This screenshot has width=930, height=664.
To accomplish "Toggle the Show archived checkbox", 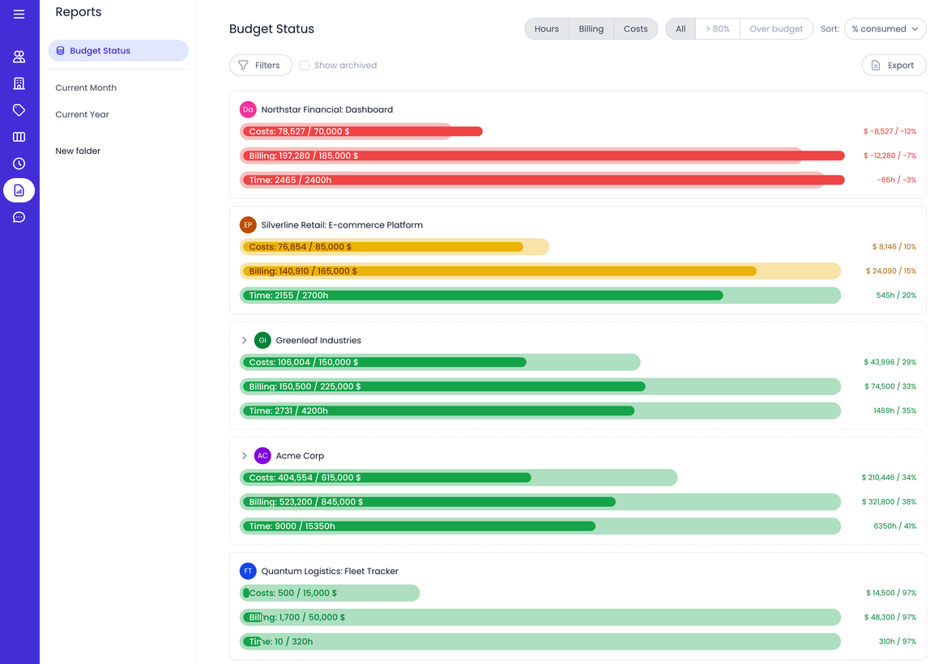I will (305, 66).
